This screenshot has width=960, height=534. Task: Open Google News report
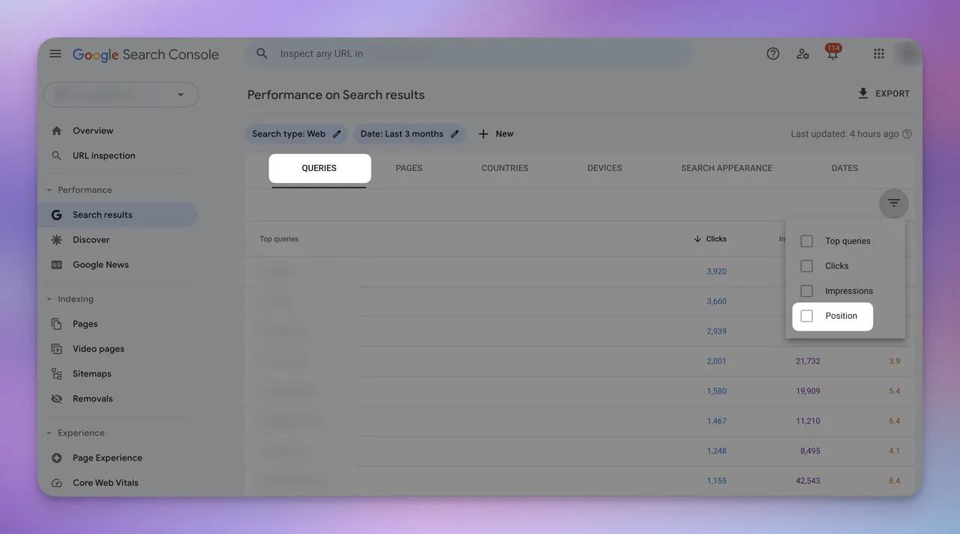(x=100, y=265)
